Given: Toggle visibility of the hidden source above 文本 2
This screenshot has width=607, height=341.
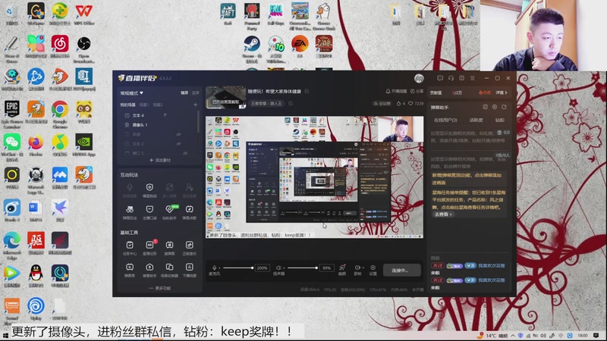Looking at the screenshot, I should click(x=179, y=135).
